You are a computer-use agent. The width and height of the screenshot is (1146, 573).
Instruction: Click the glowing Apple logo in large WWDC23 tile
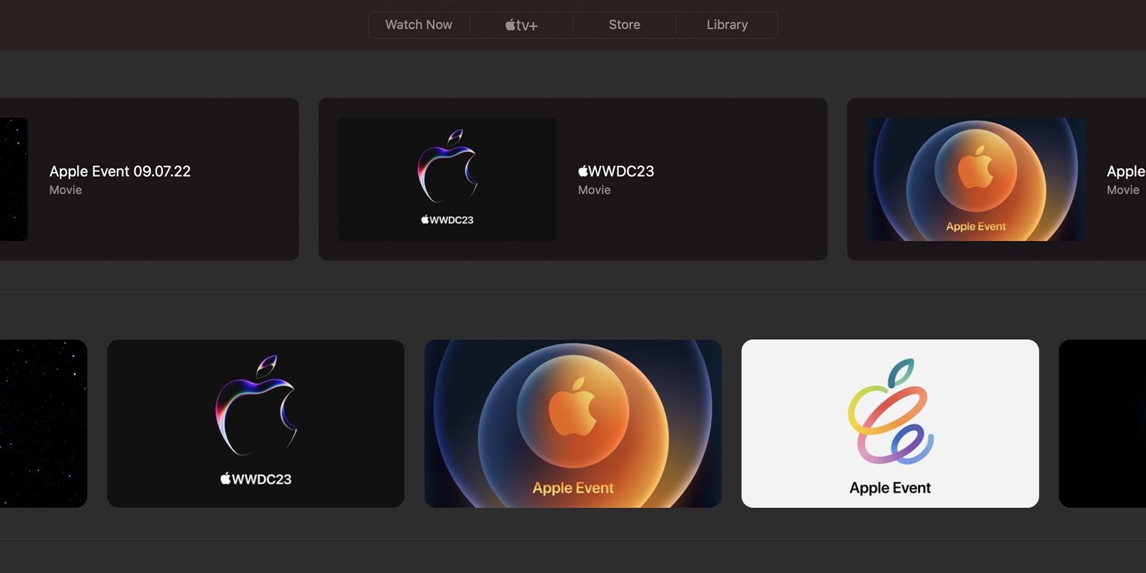click(256, 405)
